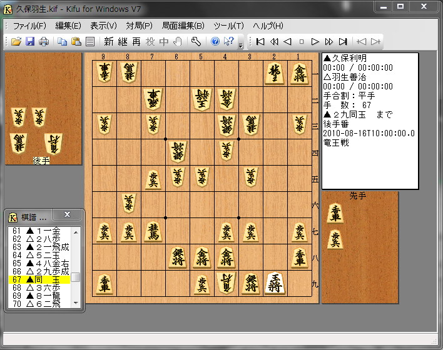Select the king piece on 2九
The image size is (443, 350).
[x=275, y=283]
